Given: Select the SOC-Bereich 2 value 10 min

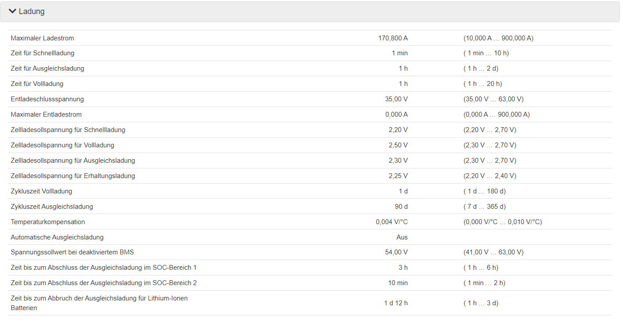Looking at the screenshot, I should (398, 283).
